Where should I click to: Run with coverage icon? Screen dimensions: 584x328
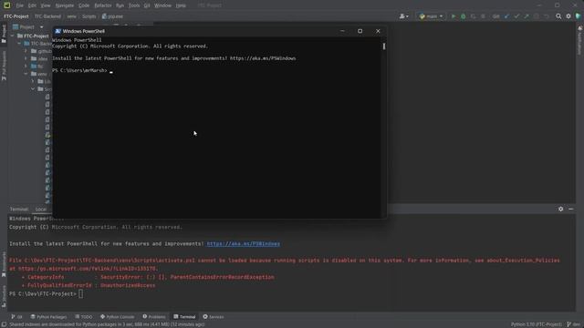(x=473, y=16)
